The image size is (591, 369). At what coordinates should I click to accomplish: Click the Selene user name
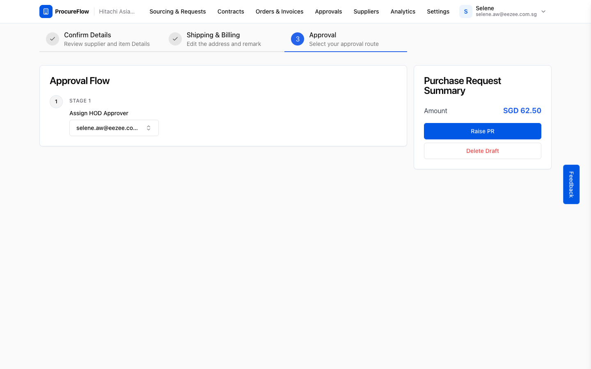(x=485, y=8)
